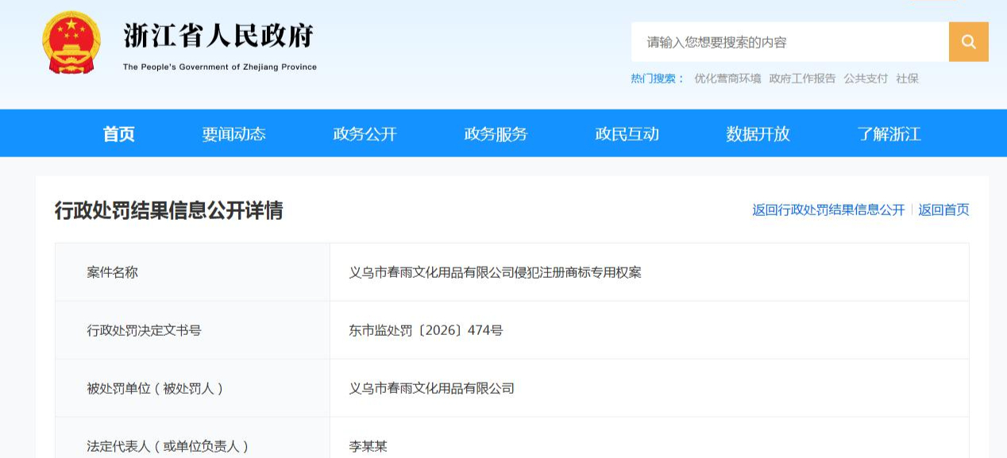Open the 政务公开 navigation tab

pyautogui.click(x=365, y=134)
